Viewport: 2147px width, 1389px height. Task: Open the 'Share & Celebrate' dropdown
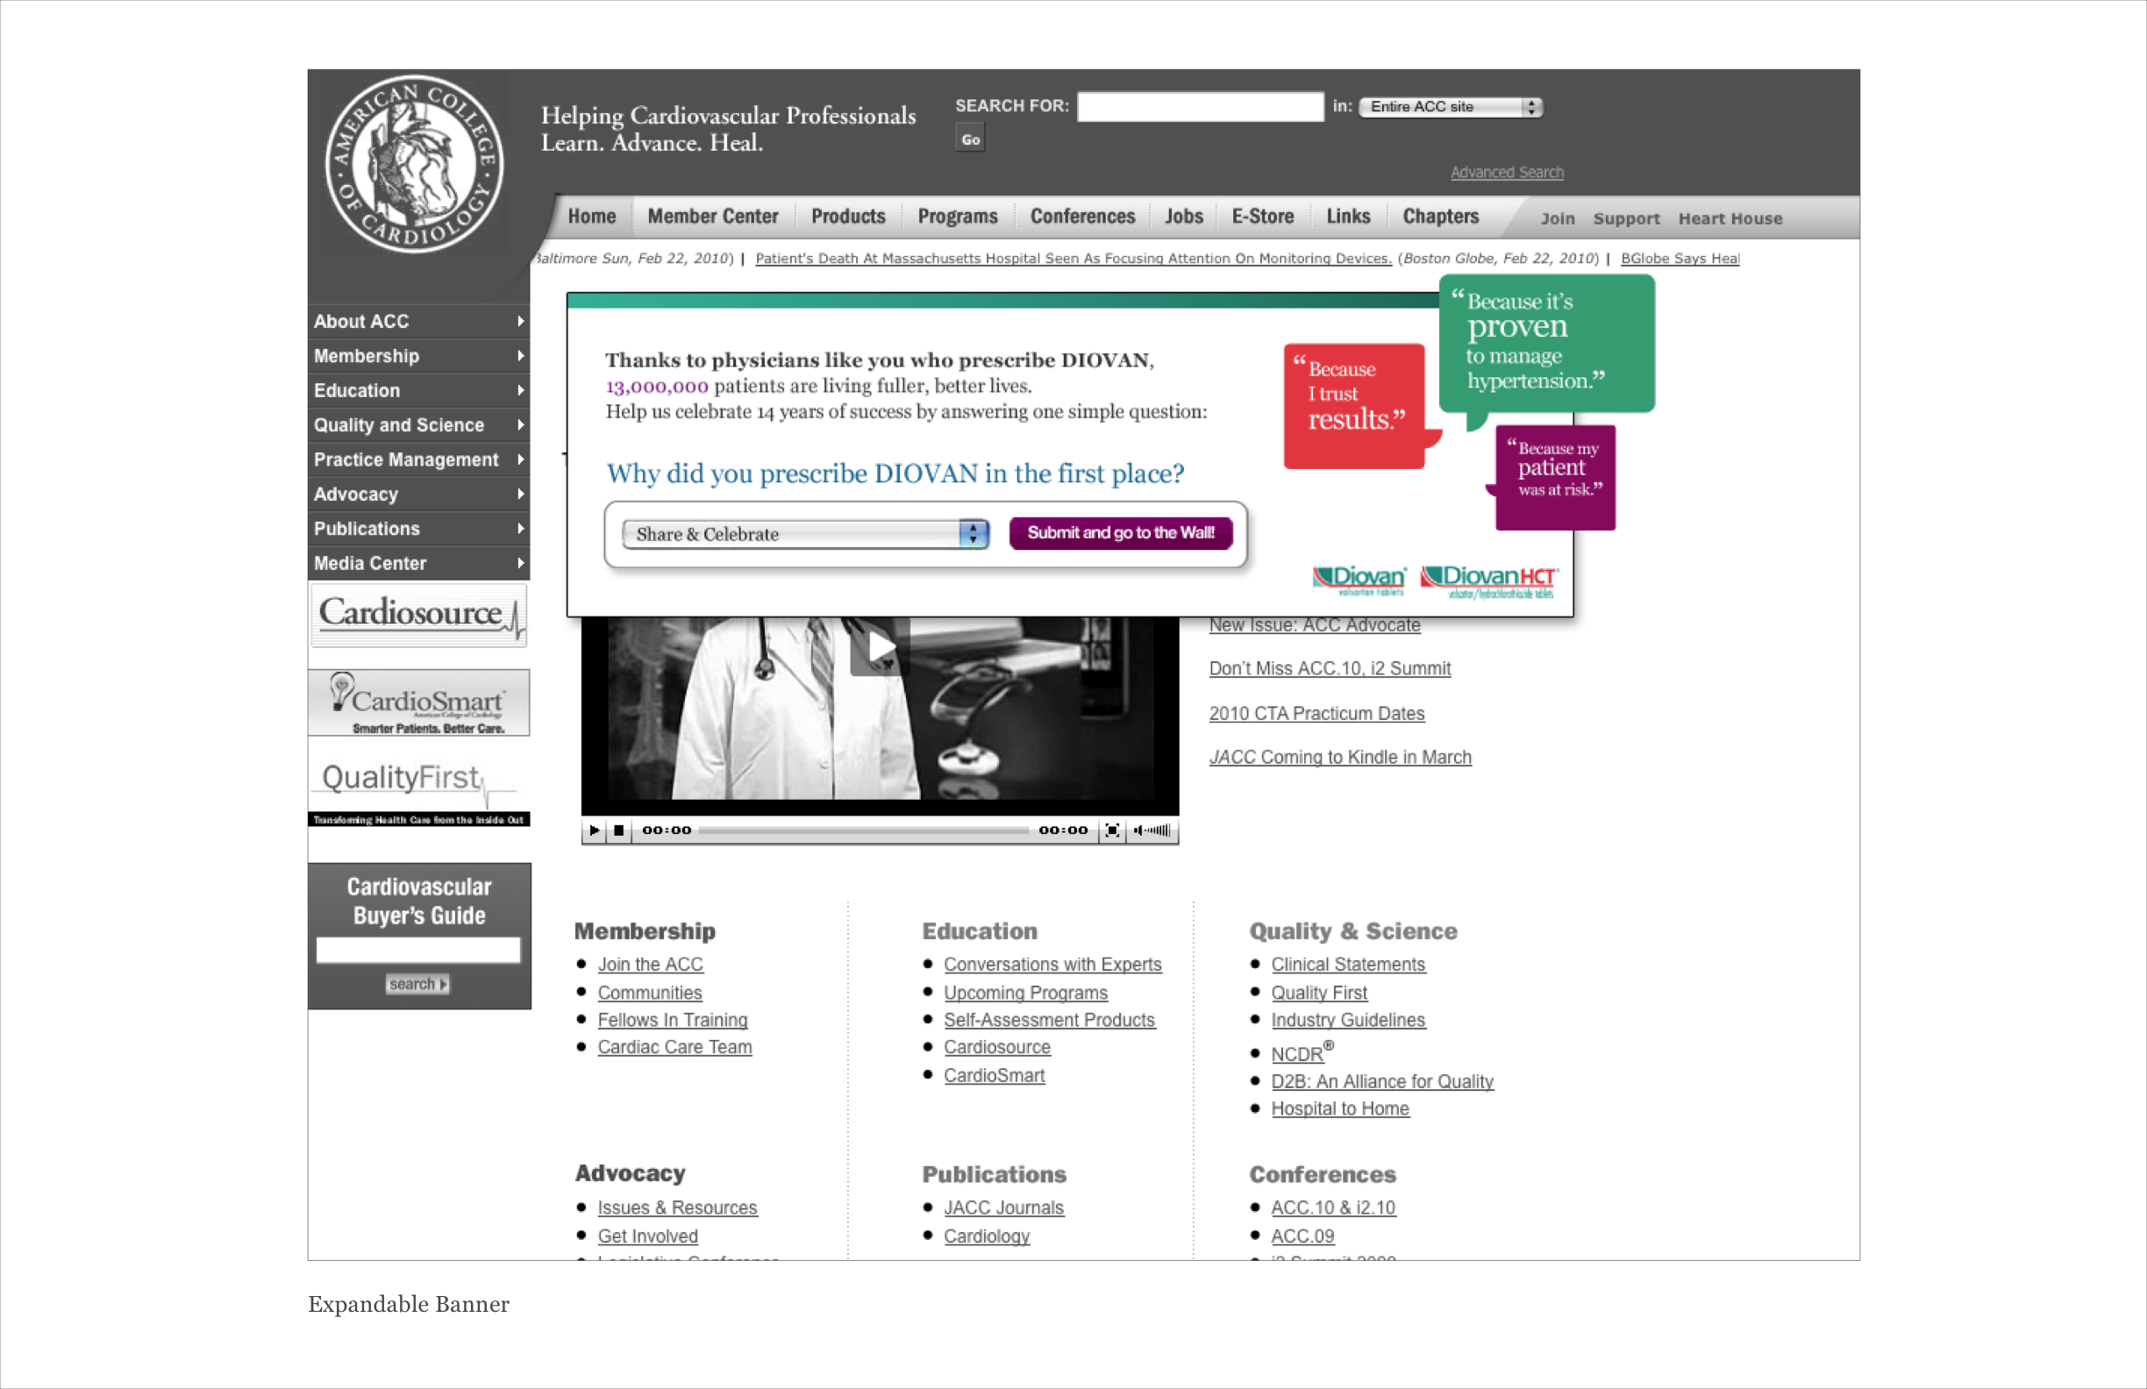pos(804,534)
